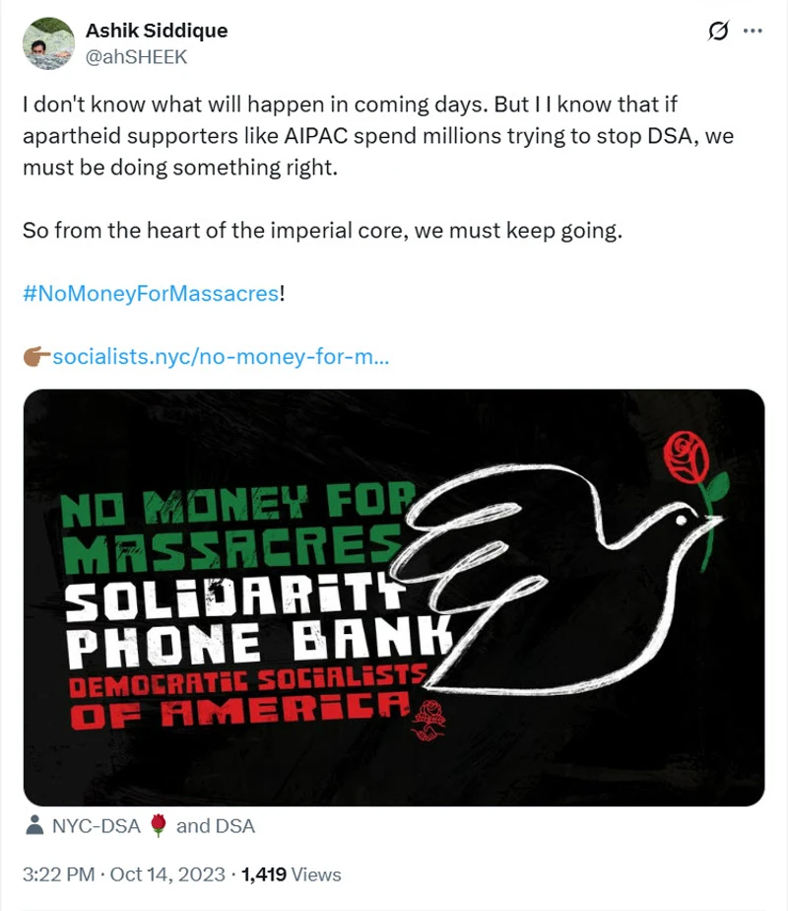Image resolution: width=788 pixels, height=911 pixels.
Task: Open the tagged accounts NYC-DSA and DSA
Action: coord(153,826)
